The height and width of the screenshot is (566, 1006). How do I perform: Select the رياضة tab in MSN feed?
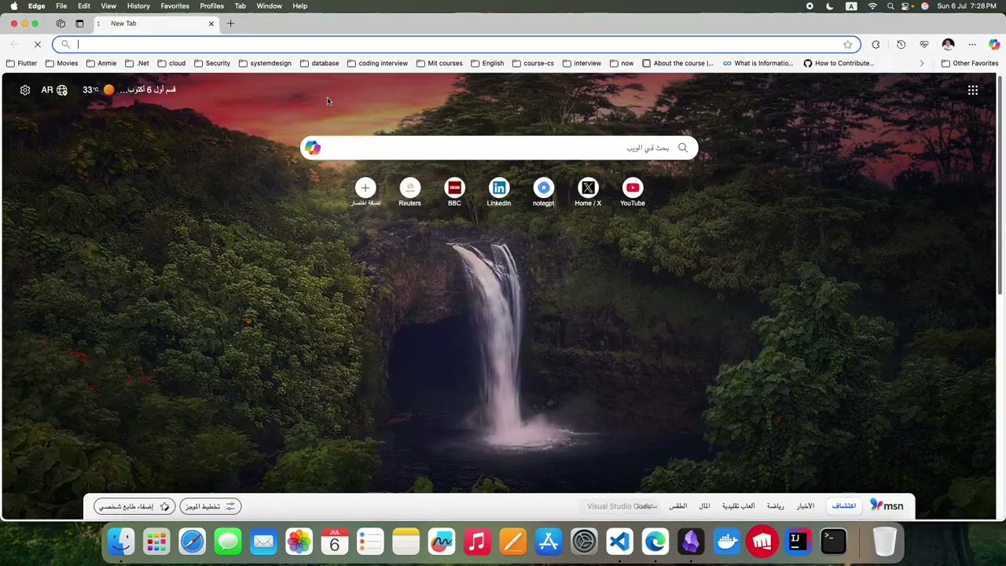[775, 506]
